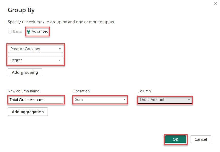Click the Add grouping button
Image resolution: width=220 pixels, height=152 pixels.
tap(25, 72)
